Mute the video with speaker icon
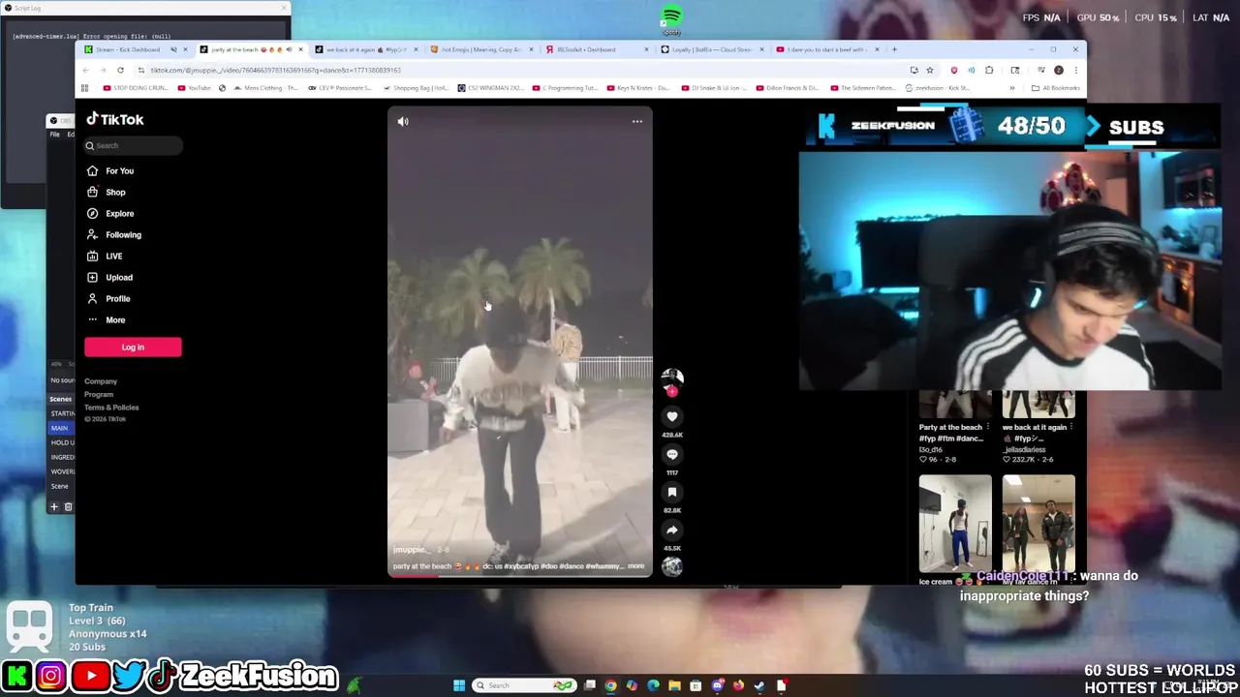 (x=403, y=122)
